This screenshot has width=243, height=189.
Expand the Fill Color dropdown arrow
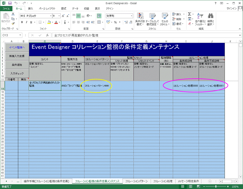[x=52, y=22]
